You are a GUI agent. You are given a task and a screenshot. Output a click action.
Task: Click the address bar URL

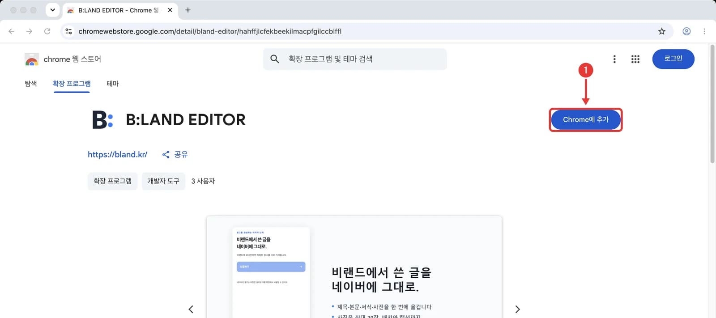(x=210, y=31)
